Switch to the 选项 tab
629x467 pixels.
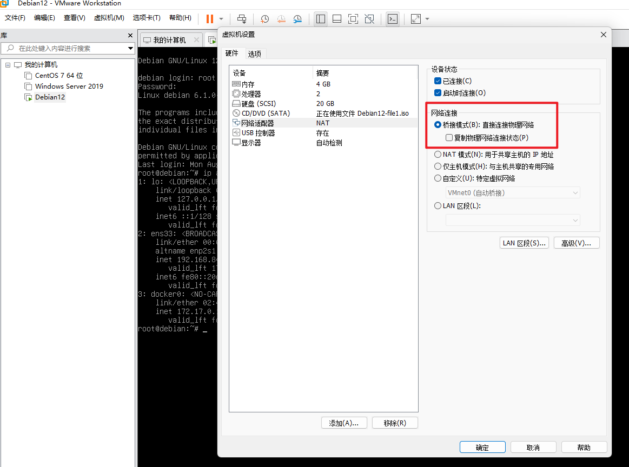click(x=254, y=54)
